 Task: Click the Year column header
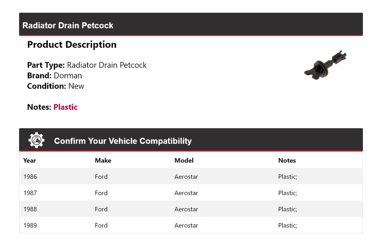click(29, 160)
